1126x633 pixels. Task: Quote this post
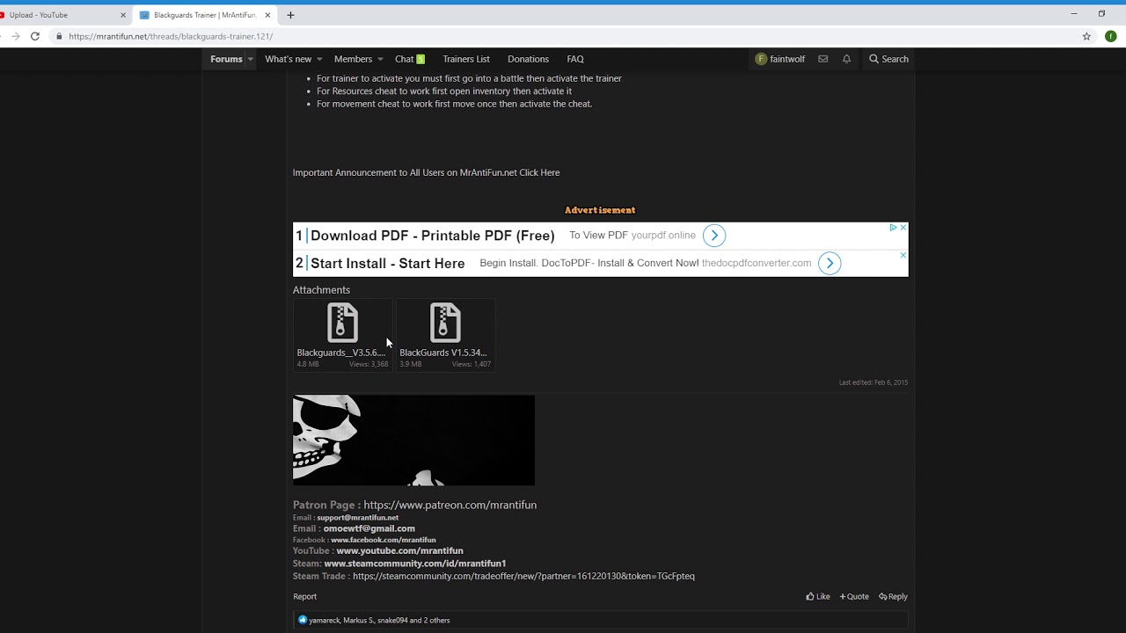point(854,596)
